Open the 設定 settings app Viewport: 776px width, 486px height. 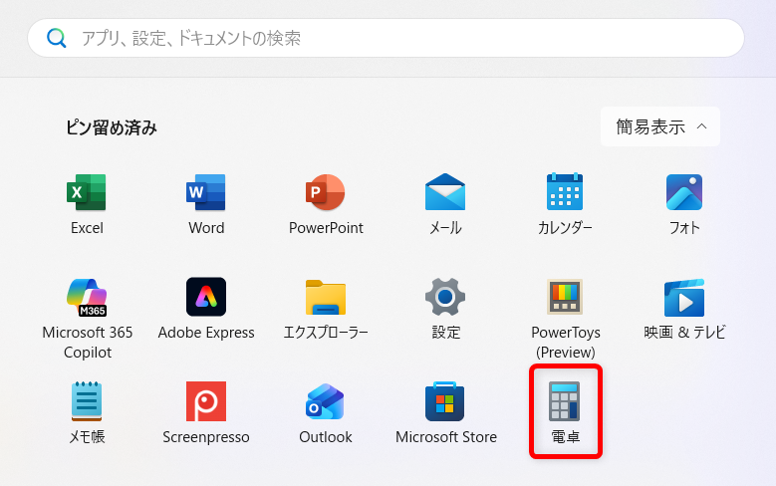(x=445, y=310)
